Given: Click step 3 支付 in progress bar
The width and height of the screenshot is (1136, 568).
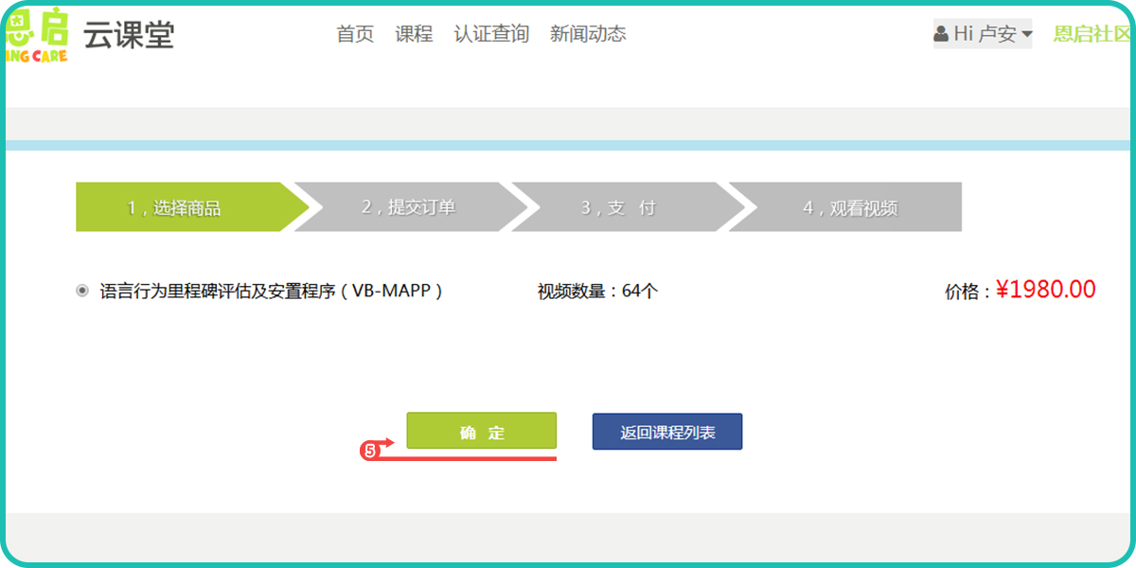Looking at the screenshot, I should pos(618,207).
